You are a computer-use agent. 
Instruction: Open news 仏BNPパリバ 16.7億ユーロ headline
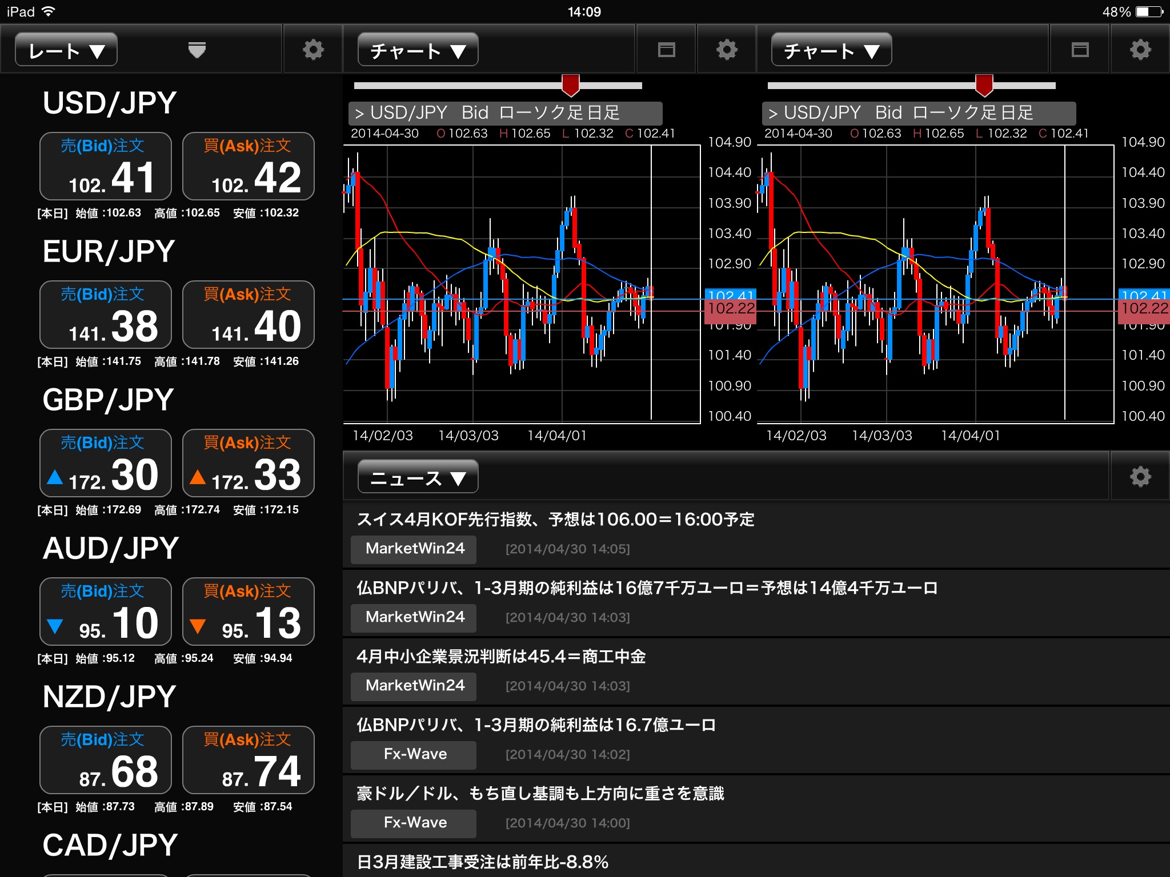536,725
